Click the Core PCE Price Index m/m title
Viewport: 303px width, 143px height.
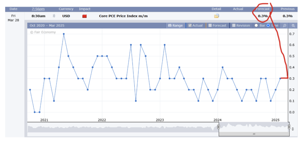[x=123, y=16]
